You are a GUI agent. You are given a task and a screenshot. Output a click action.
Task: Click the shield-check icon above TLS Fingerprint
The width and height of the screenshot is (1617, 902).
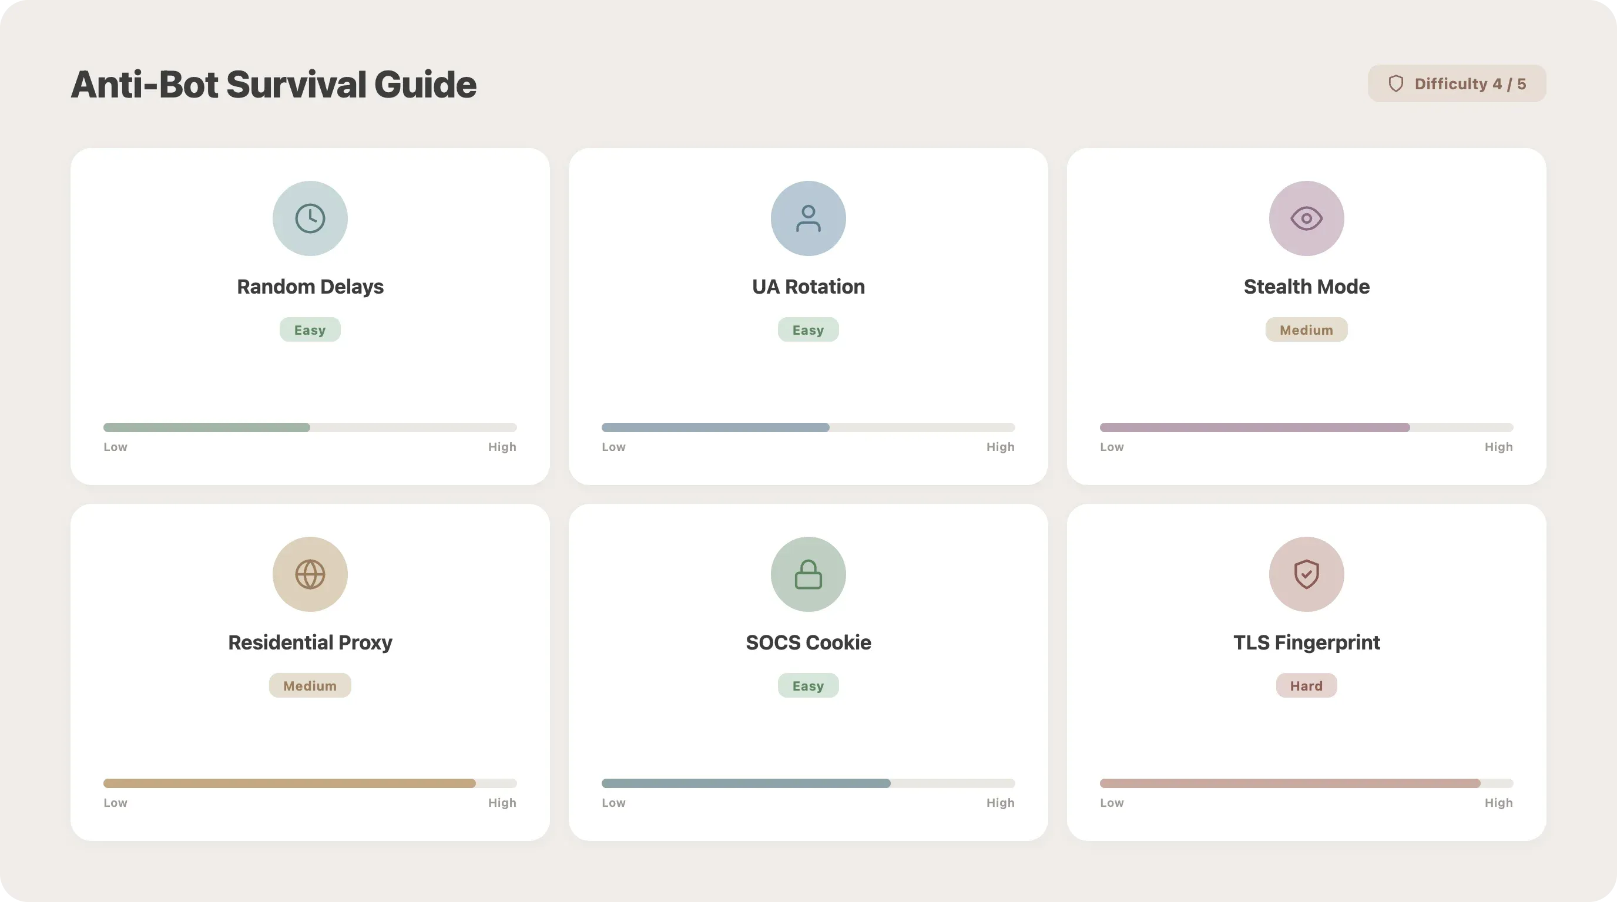(1306, 574)
